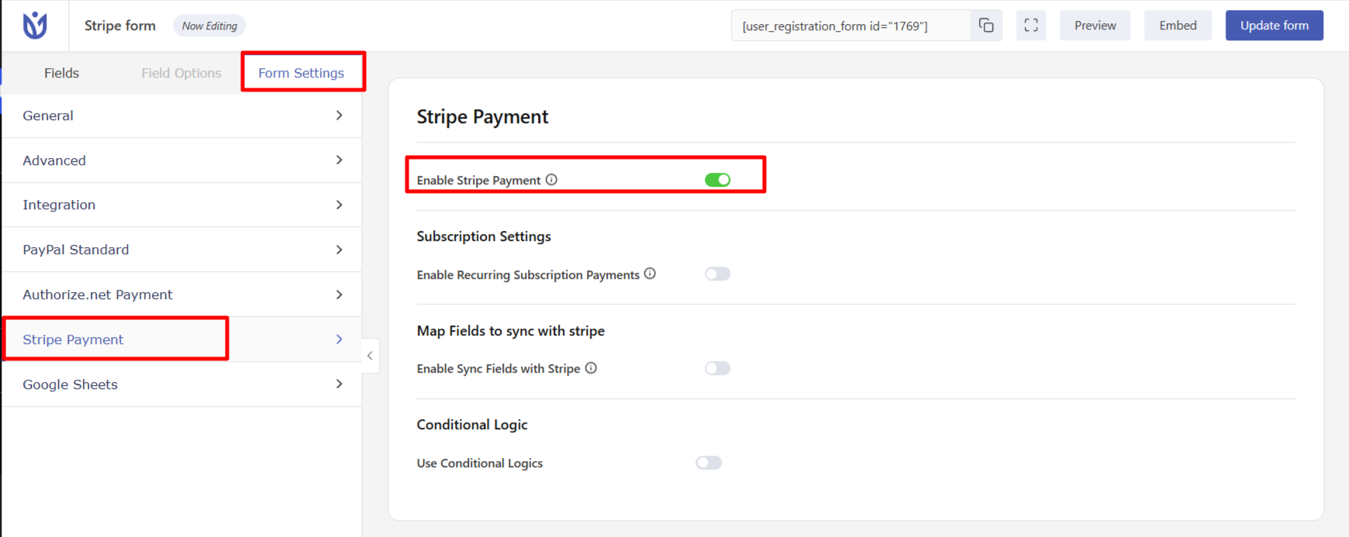Turn on Enable Sync Fields with Stripe
The image size is (1349, 537).
click(x=717, y=368)
